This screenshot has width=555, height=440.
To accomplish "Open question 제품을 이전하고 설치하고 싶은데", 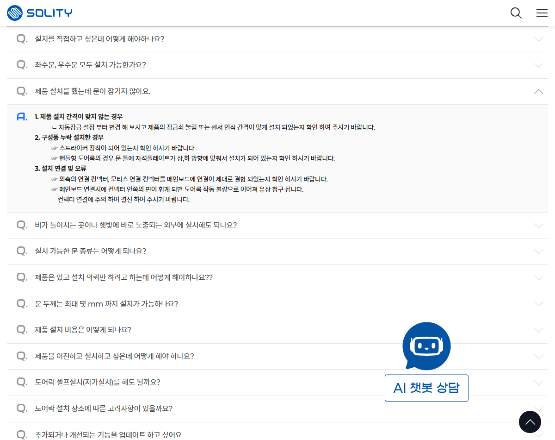I will (x=114, y=356).
